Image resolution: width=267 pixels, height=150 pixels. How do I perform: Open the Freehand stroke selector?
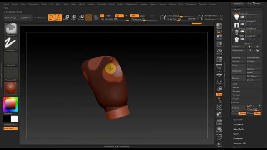coord(11,44)
